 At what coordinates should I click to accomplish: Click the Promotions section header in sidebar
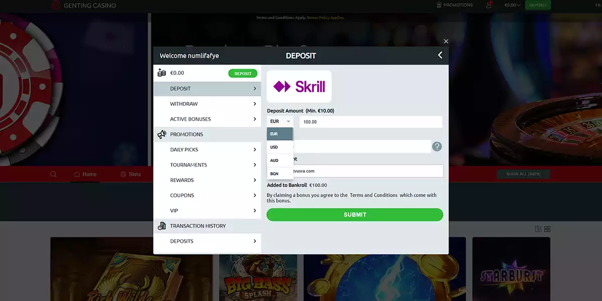click(207, 134)
